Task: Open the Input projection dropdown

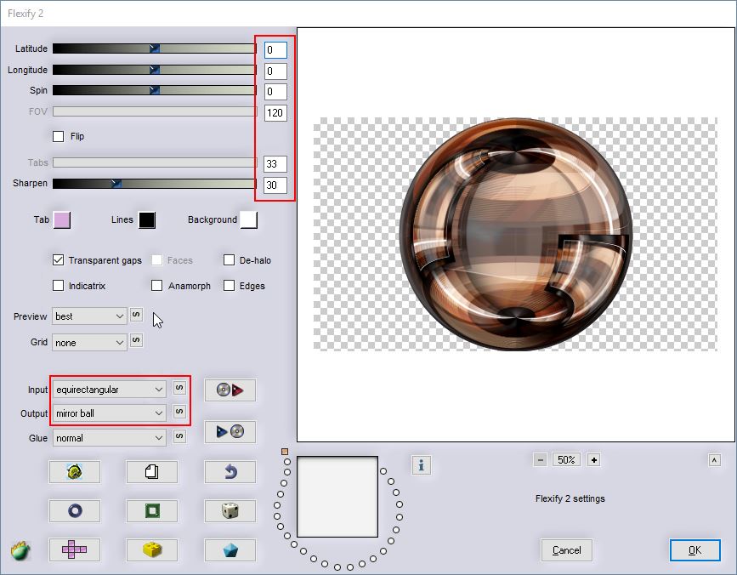Action: (x=109, y=390)
